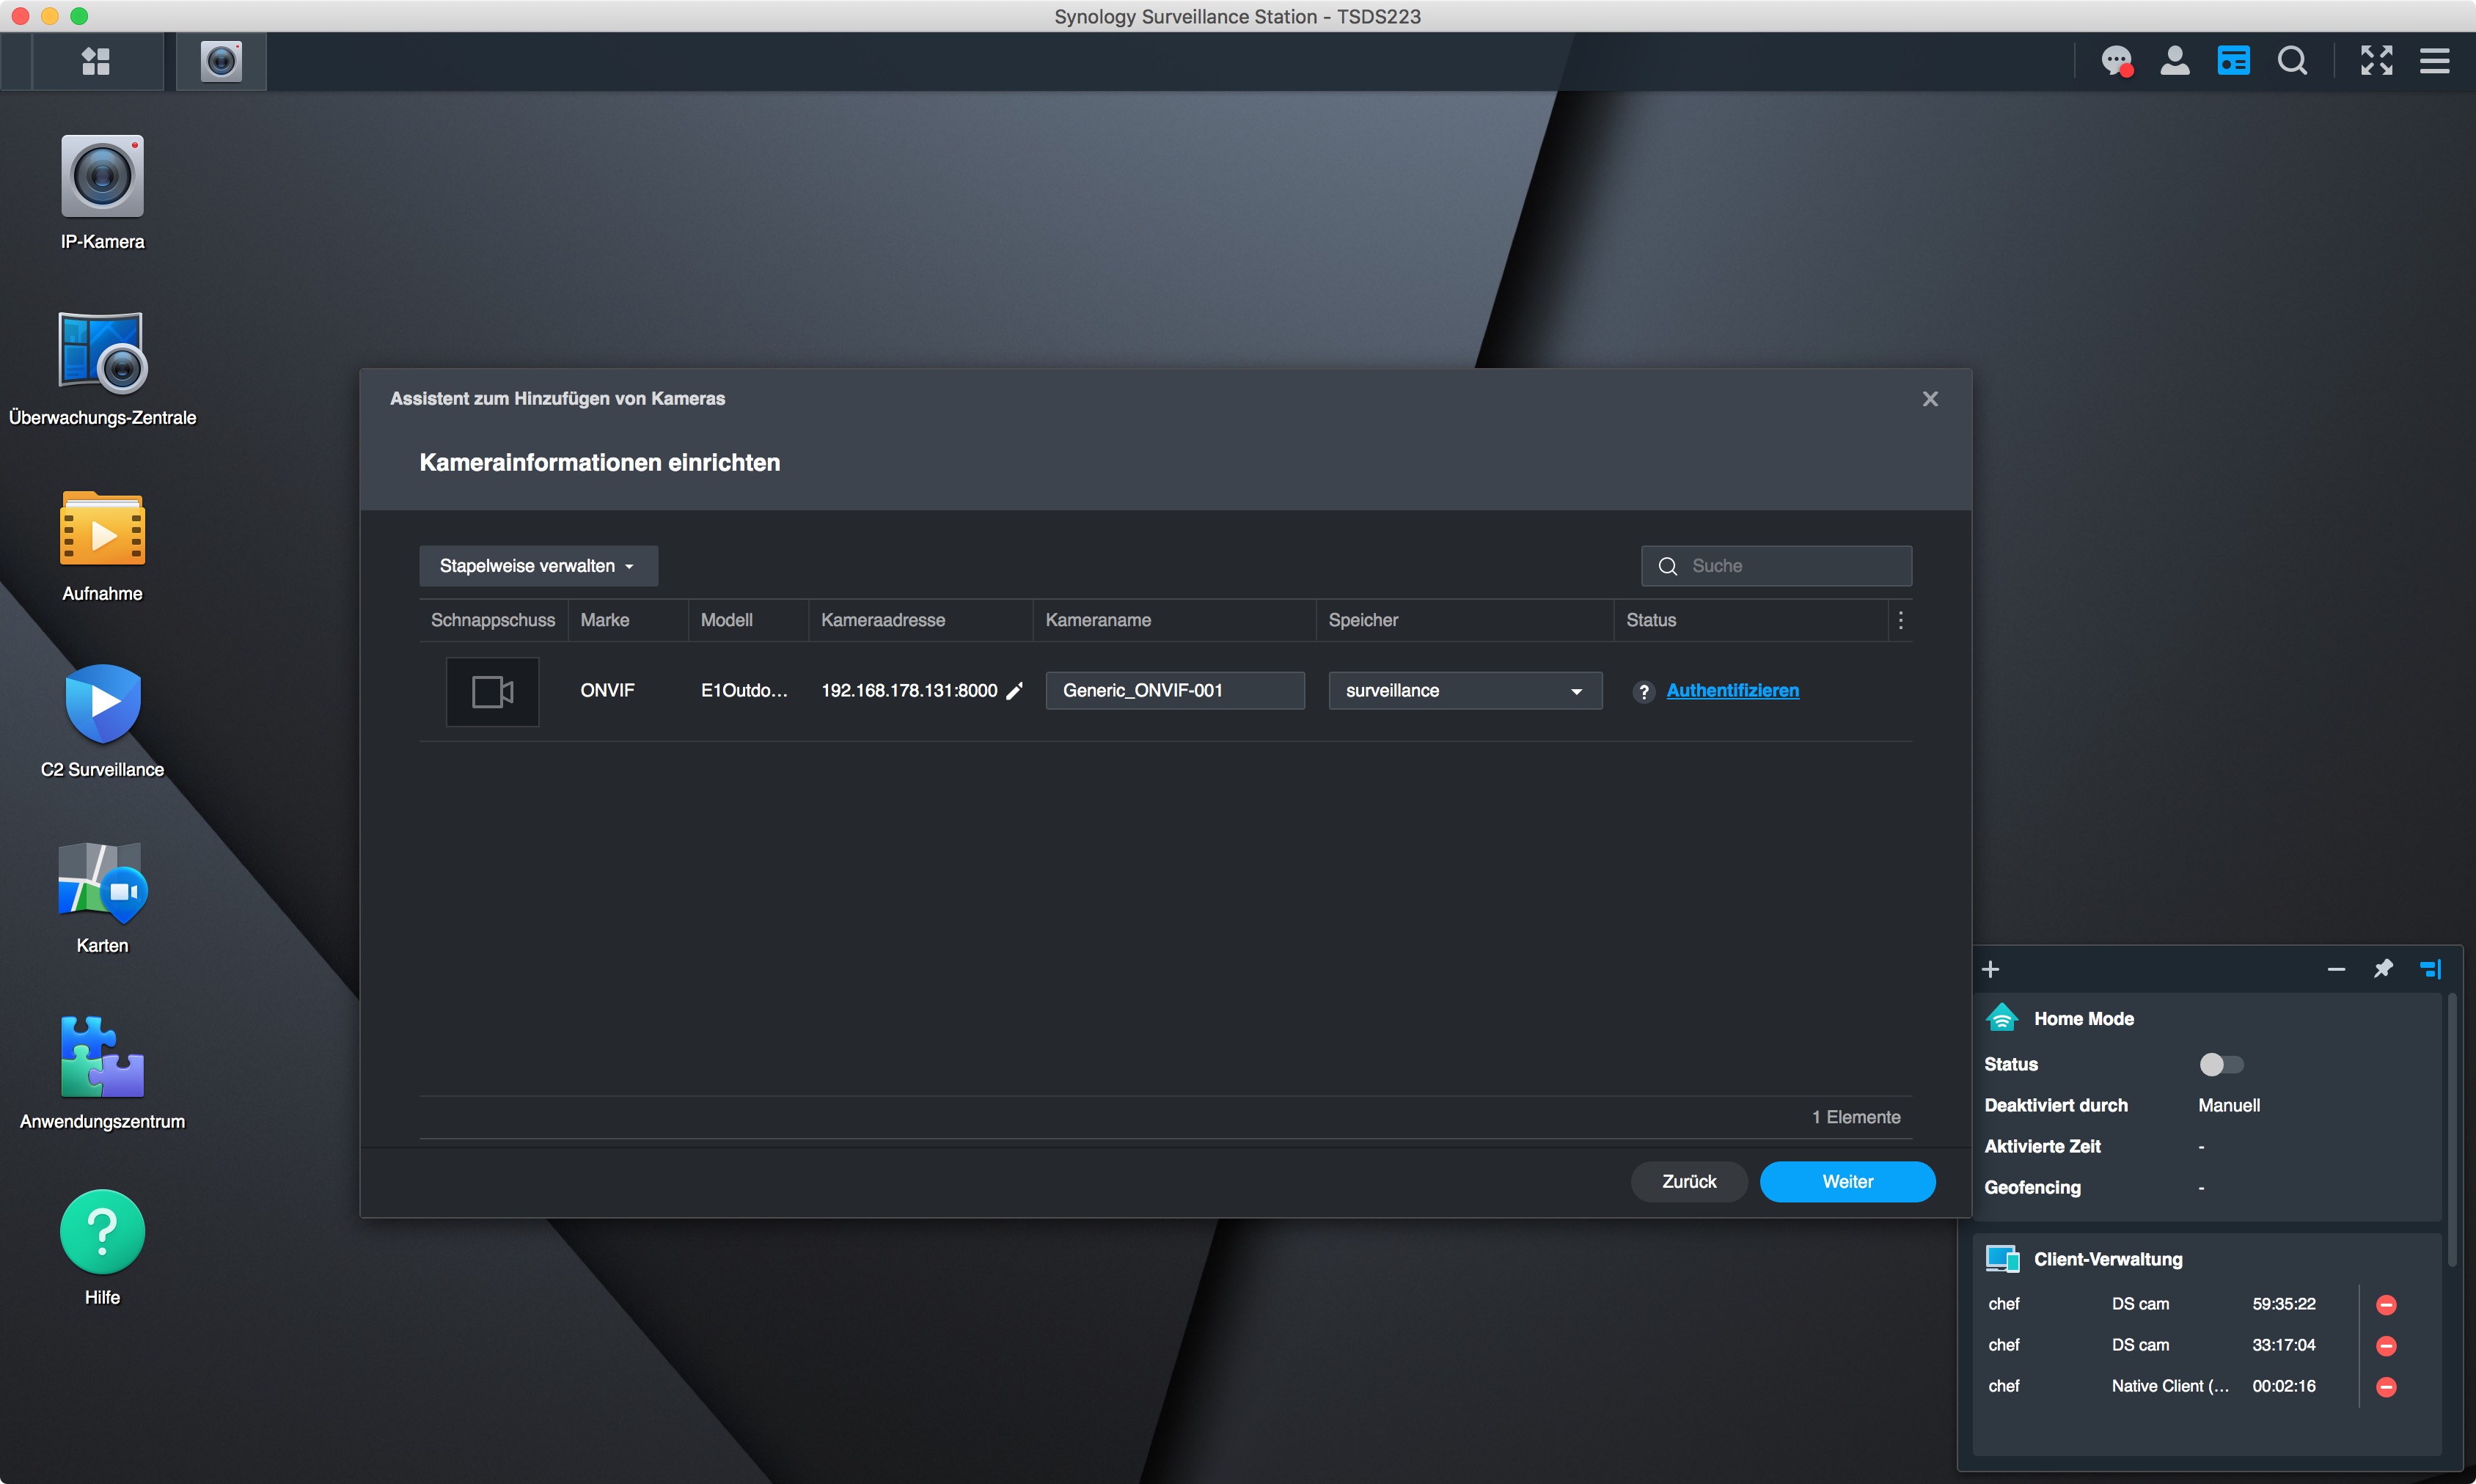Switch to IP-Kamera taskbar tab
Viewport: 2476px width, 1484px height.
(x=221, y=62)
